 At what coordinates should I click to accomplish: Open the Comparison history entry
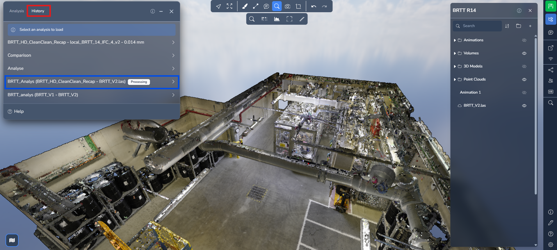[91, 55]
